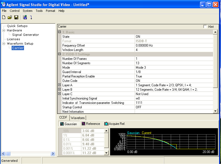Click the Acquire Ref. camera icon
Image resolution: width=221 pixels, height=164 pixels.
(106, 124)
